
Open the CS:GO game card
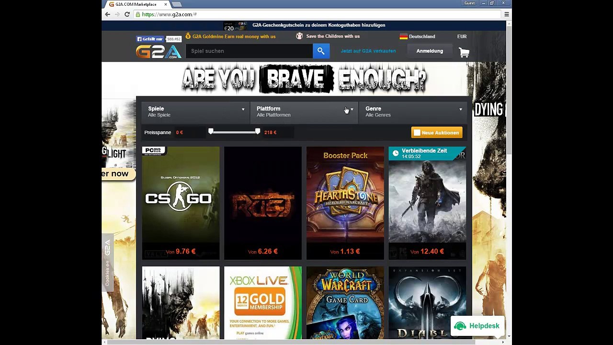click(x=181, y=203)
